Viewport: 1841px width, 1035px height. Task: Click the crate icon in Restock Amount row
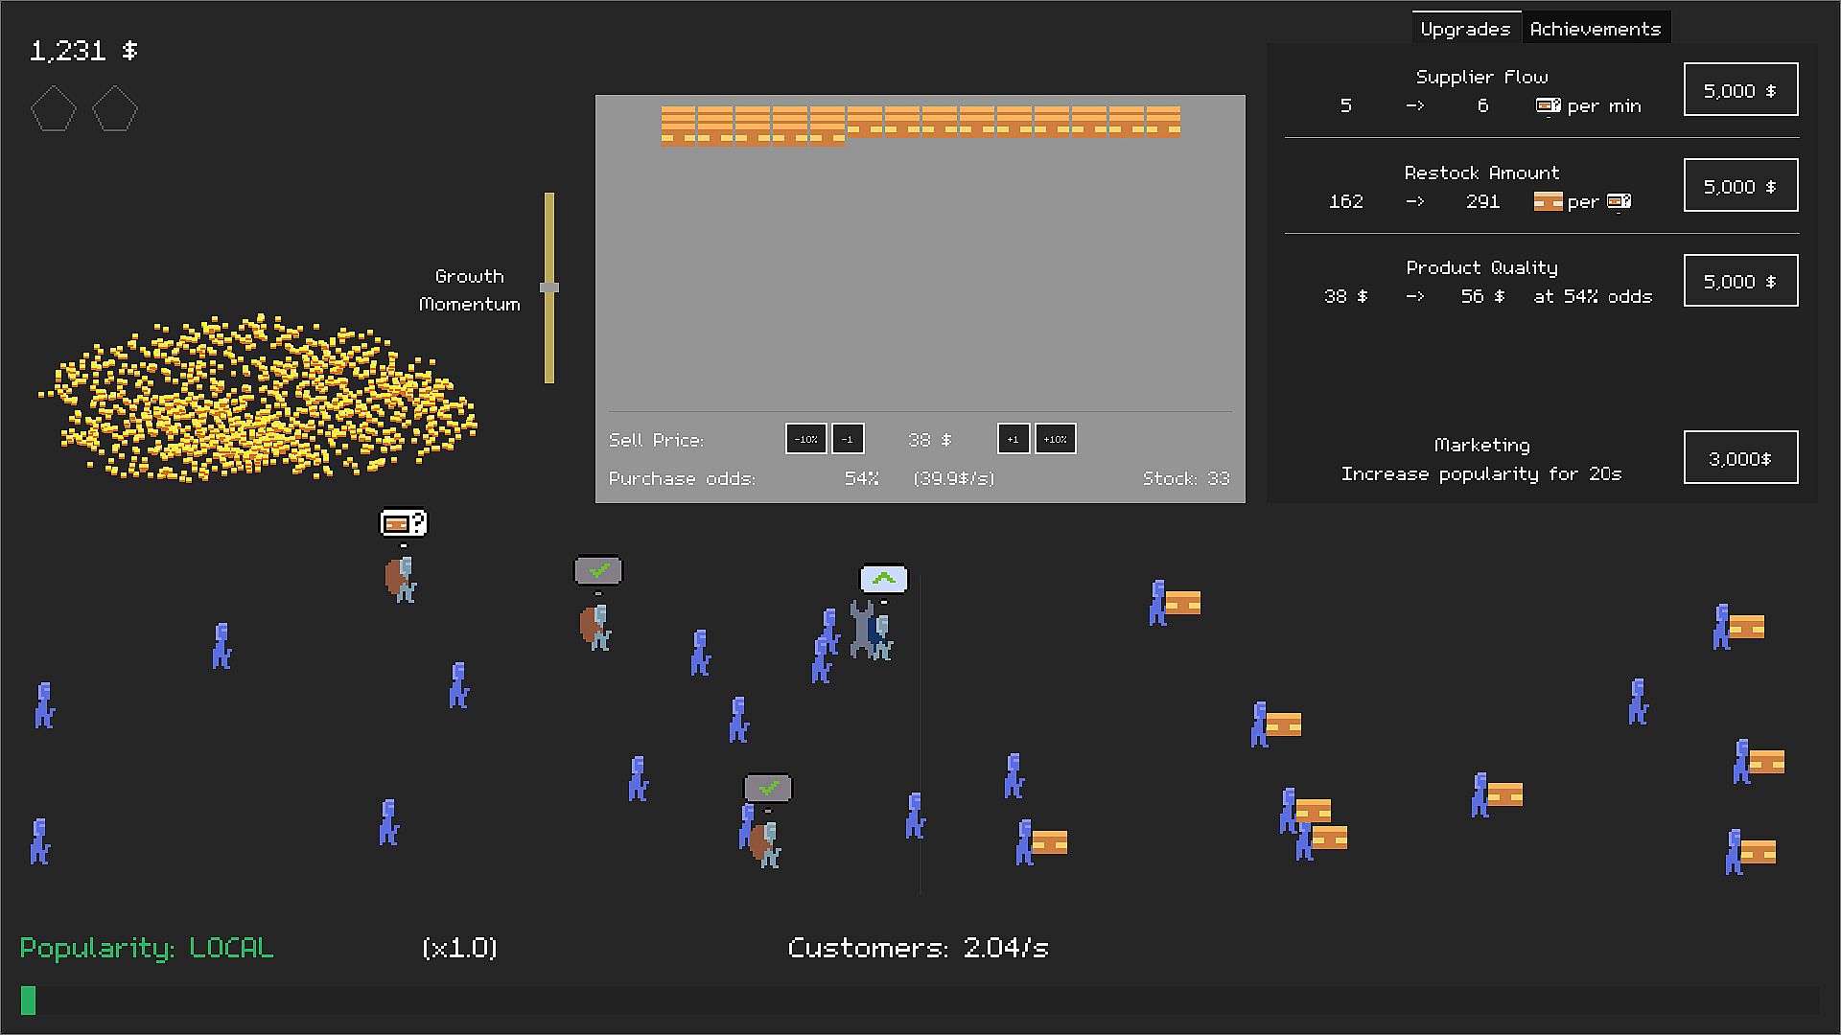point(1548,201)
